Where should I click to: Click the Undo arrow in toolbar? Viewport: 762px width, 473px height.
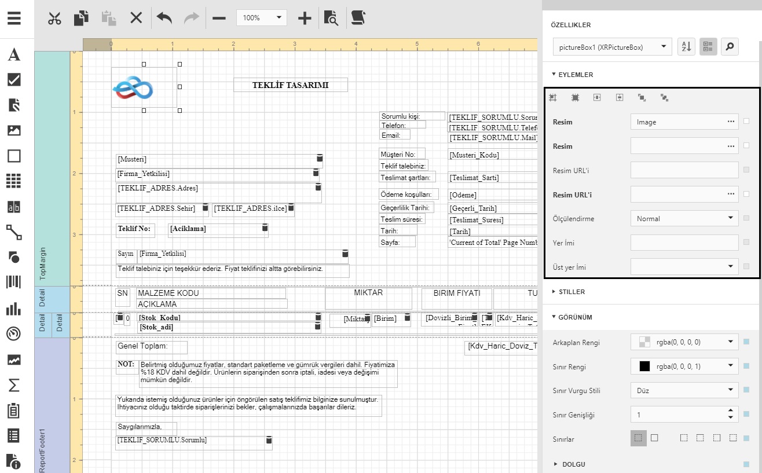[164, 18]
